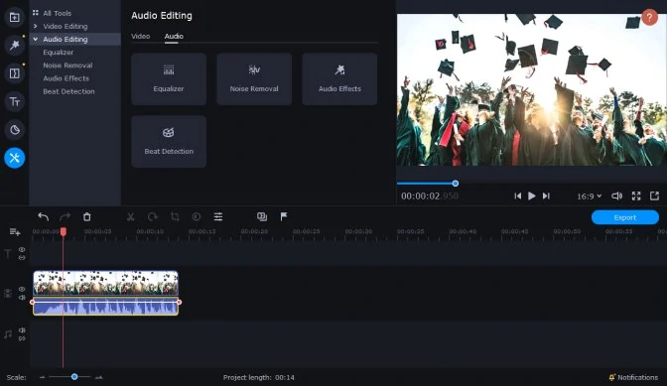Open the Titles text sidebar icon
Screen dimensions: 667x386
tap(15, 101)
